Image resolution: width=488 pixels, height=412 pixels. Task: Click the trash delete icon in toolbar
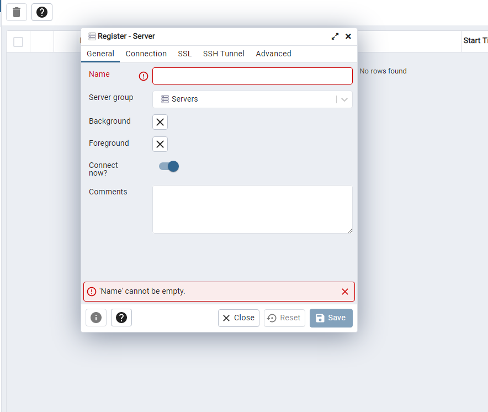click(x=17, y=12)
